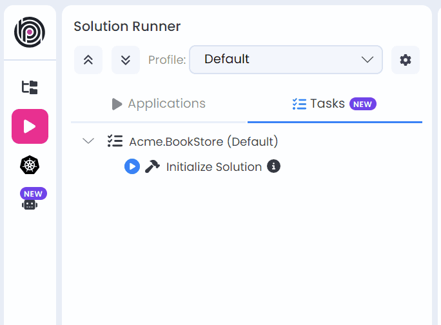Select the Acme.BookStore (Default) tree item

(x=203, y=141)
